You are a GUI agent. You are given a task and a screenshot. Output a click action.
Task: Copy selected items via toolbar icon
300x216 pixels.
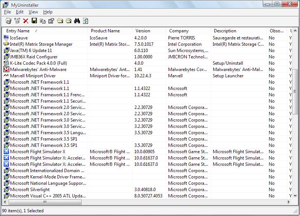42,21
